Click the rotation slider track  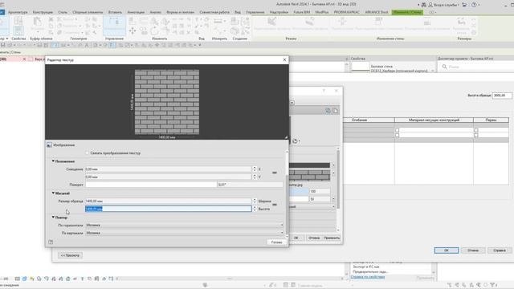tap(151, 185)
